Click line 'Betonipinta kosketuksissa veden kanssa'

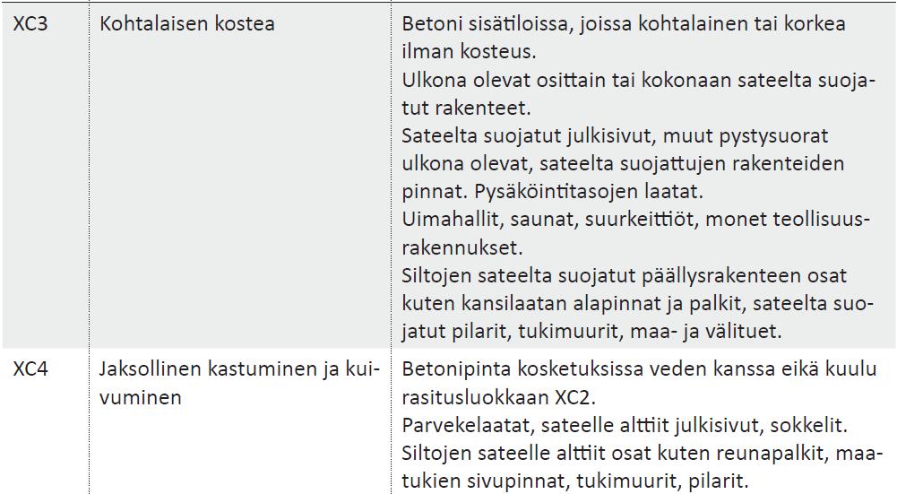639,369
